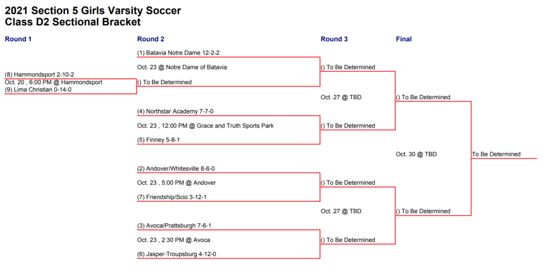Click the Oct. 23, 5:00 PM @ Andover game info
Screen dimensions: 549x272
point(177,183)
